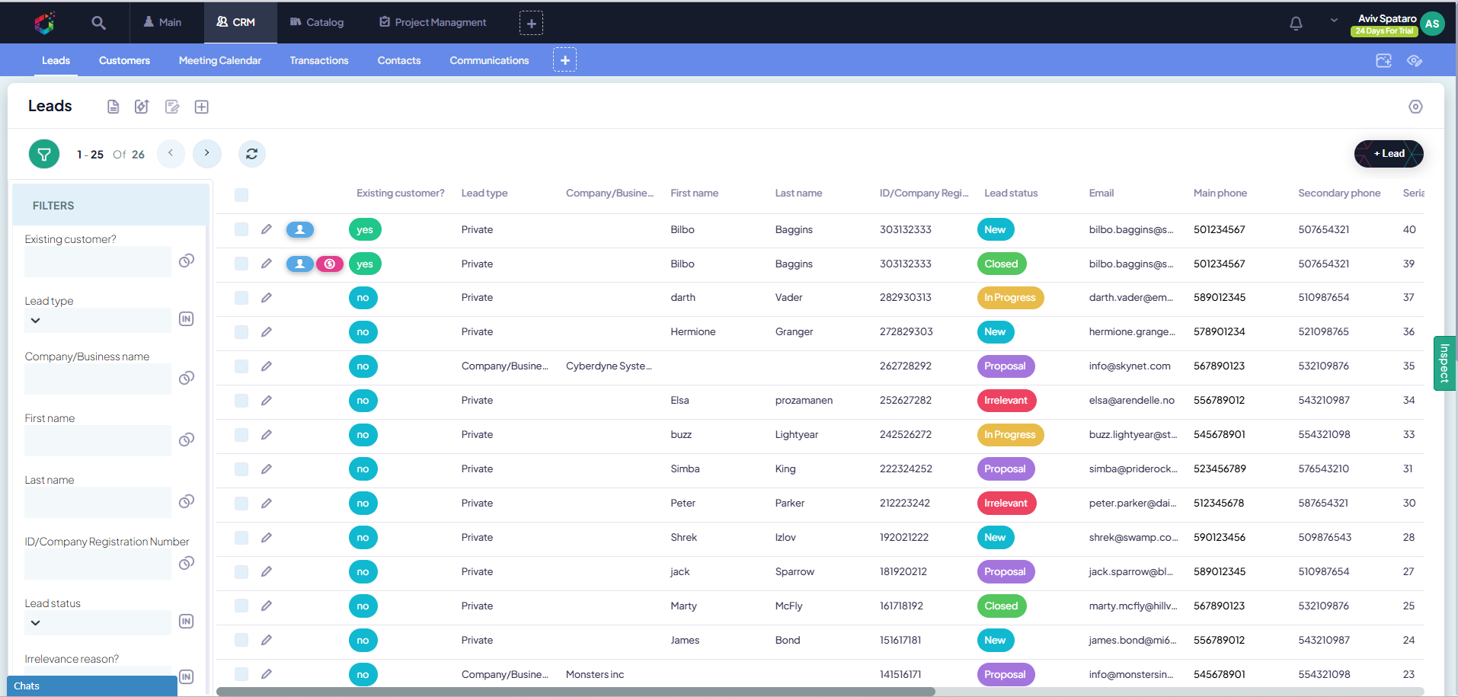Click the + Lead button
Image resolution: width=1458 pixels, height=697 pixels.
click(x=1389, y=154)
